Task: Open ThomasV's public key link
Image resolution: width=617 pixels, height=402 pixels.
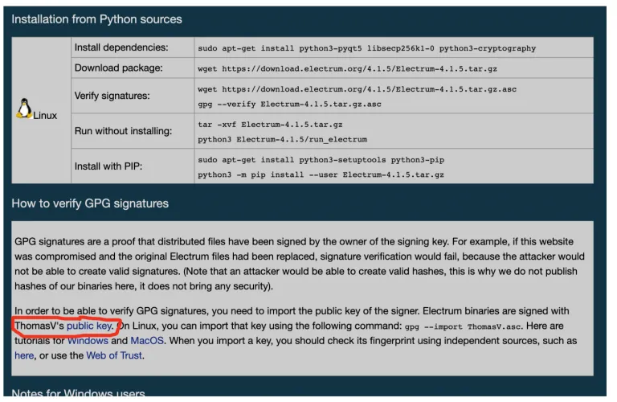Action: coord(90,326)
